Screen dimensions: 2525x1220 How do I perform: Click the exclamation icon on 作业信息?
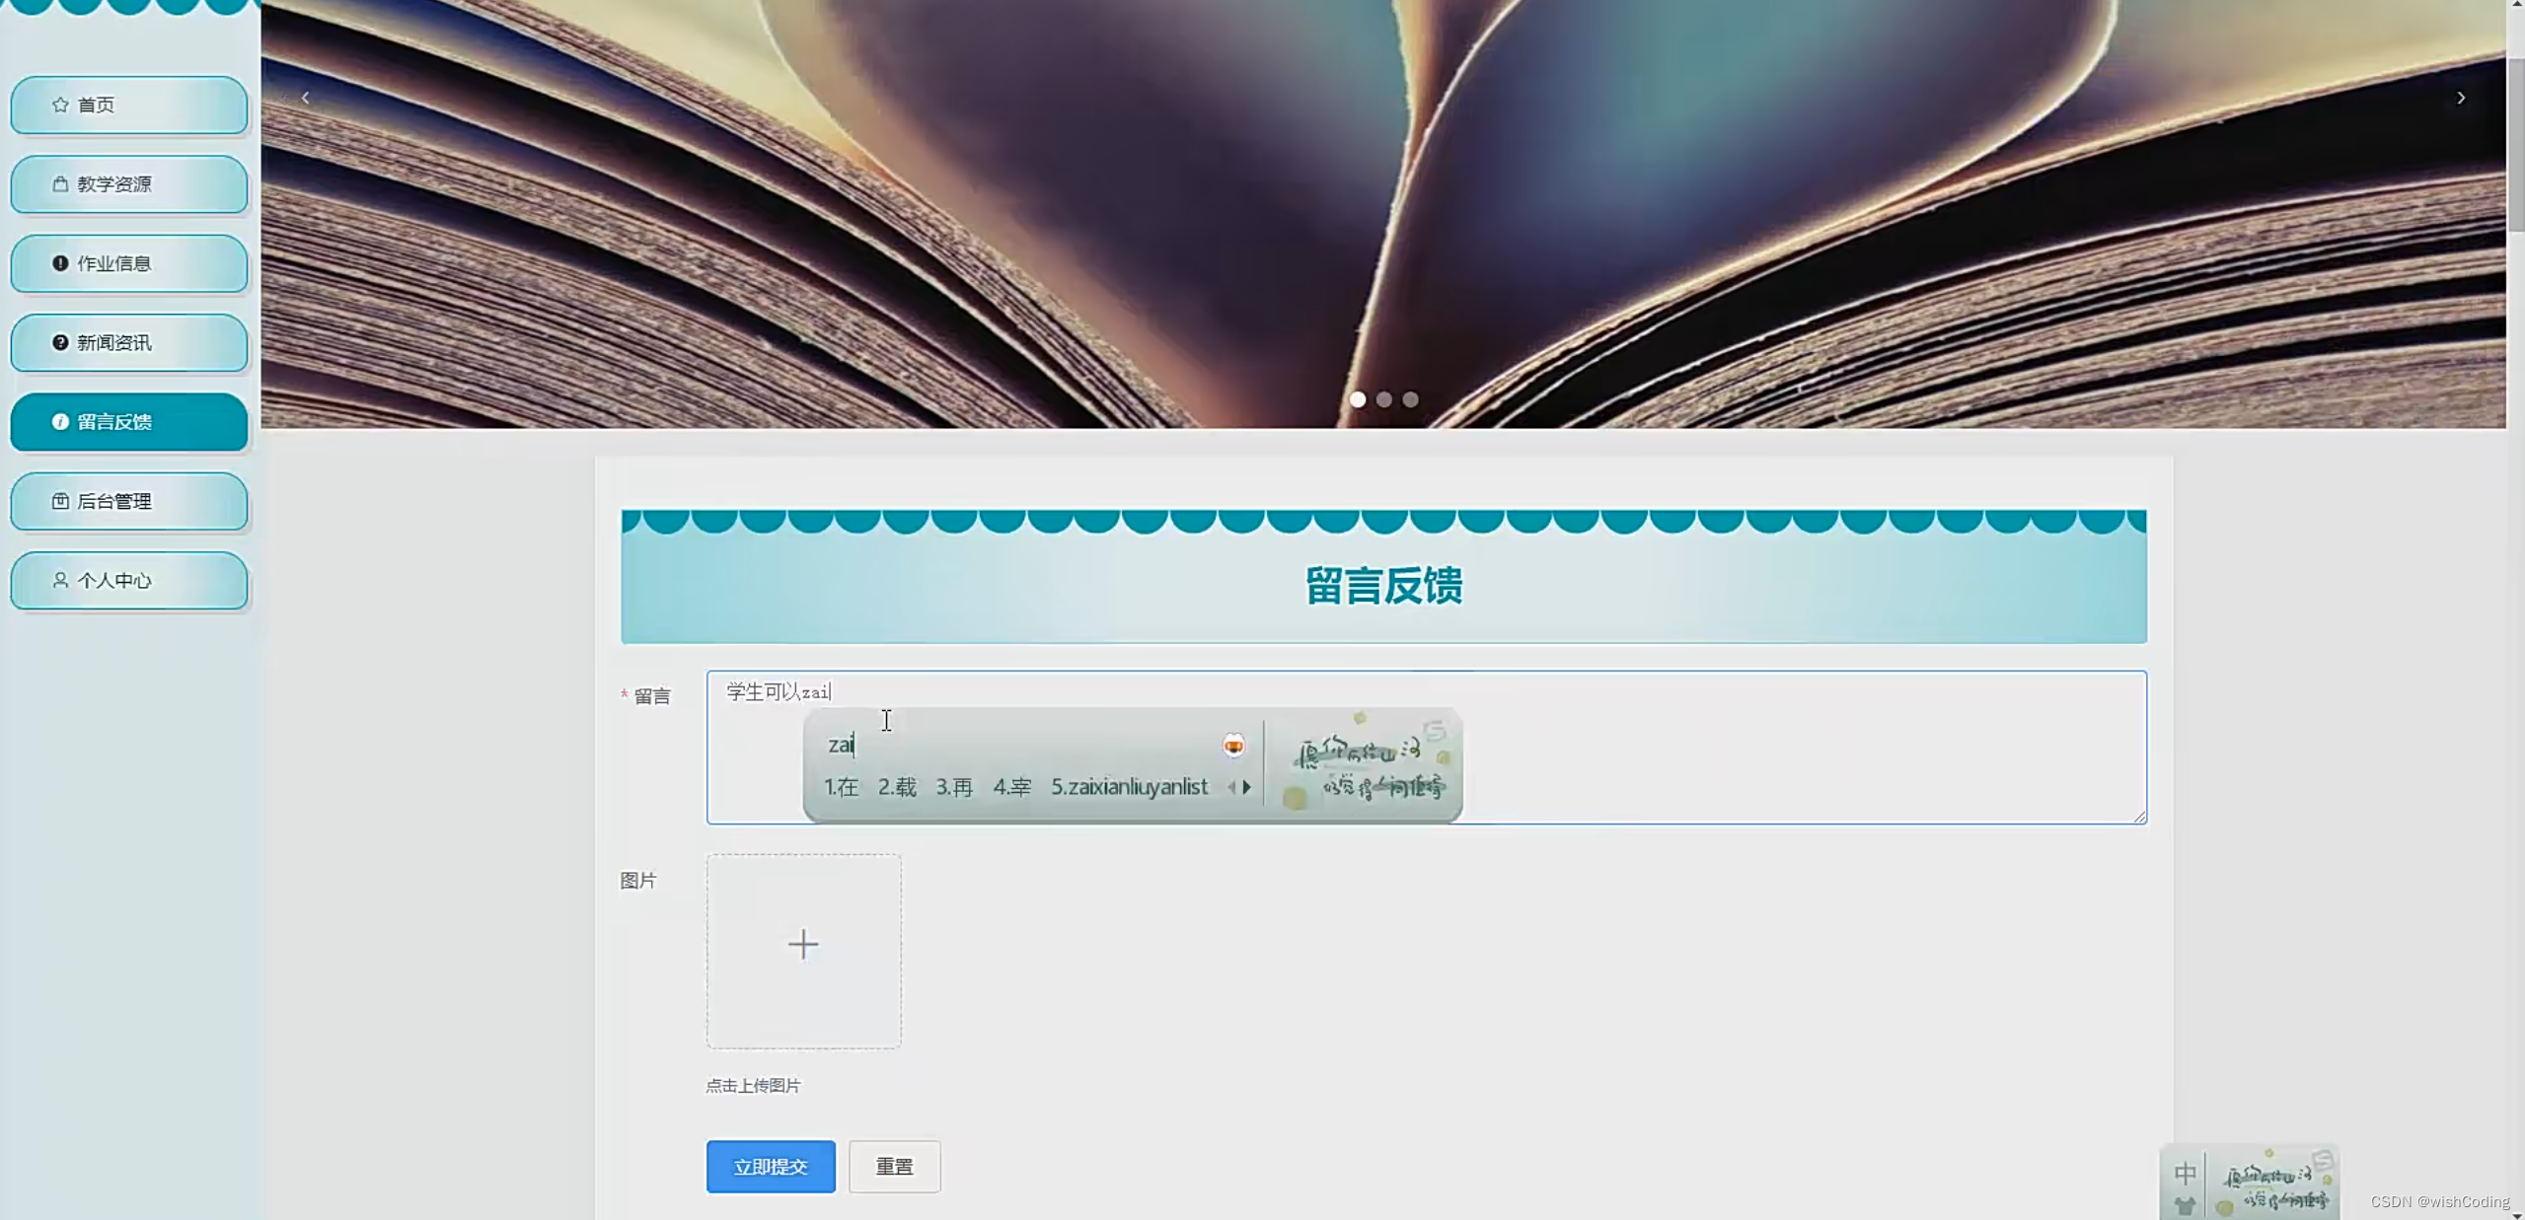pos(59,263)
